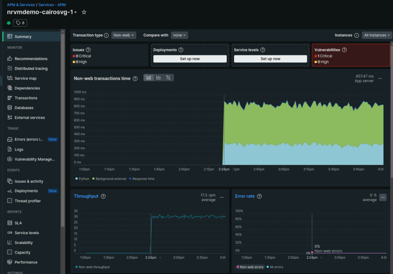Open External services sidebar icon
This screenshot has height=274, width=393.
point(10,117)
